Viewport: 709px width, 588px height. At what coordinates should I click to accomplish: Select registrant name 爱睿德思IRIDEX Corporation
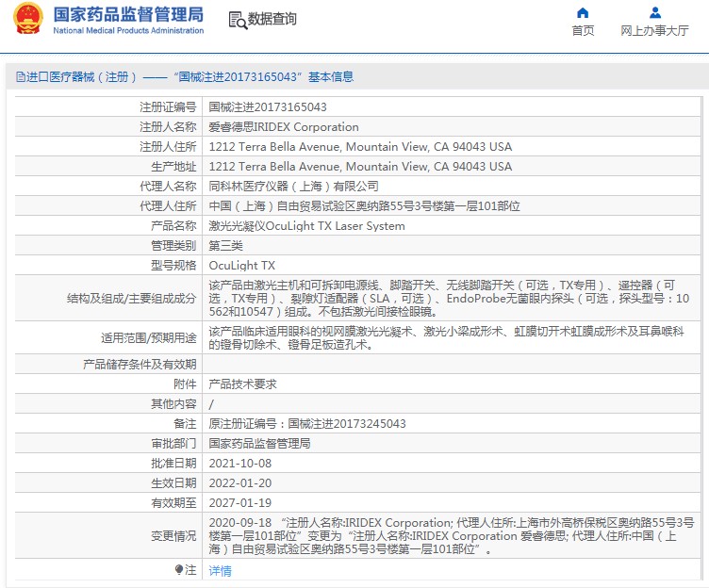tap(284, 127)
